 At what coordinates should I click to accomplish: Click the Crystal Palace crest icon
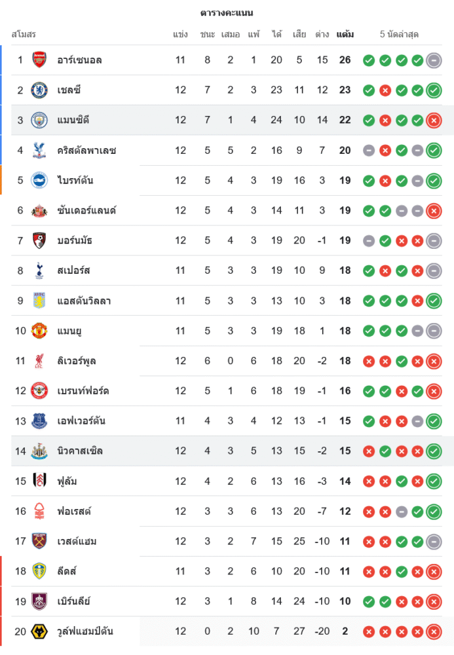coord(40,151)
